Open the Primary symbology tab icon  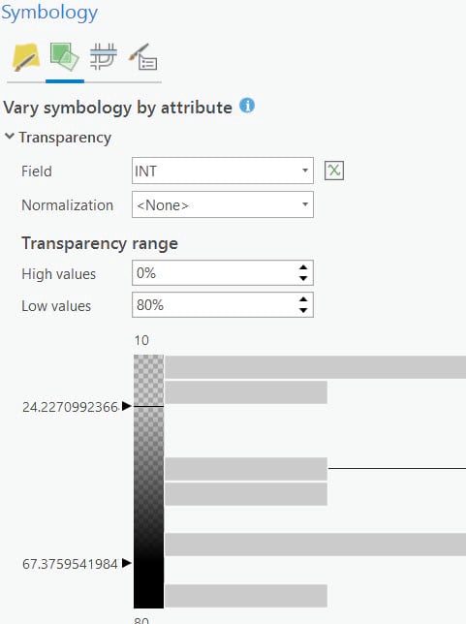[x=26, y=57]
